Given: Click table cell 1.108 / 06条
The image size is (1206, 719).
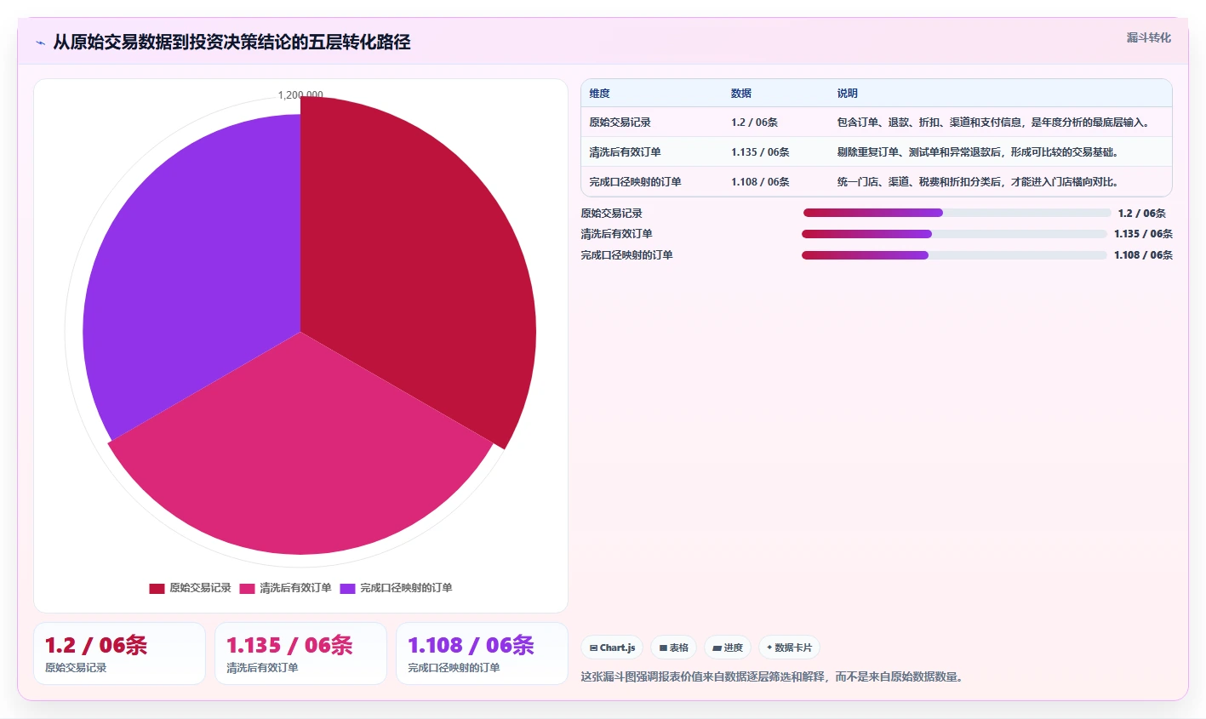Looking at the screenshot, I should coord(760,182).
